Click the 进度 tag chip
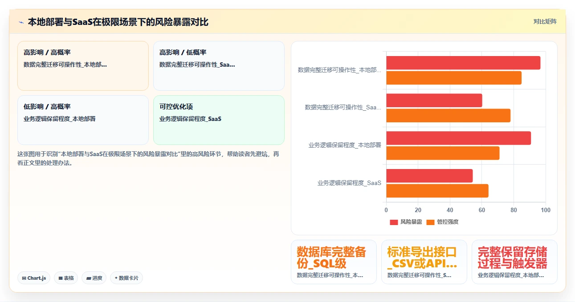575x302 pixels. (x=94, y=278)
